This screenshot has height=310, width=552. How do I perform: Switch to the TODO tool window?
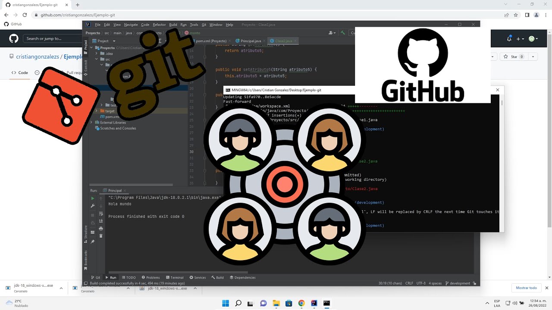pyautogui.click(x=129, y=278)
